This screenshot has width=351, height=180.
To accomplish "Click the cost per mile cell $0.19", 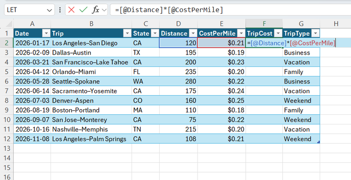I will tap(221, 53).
